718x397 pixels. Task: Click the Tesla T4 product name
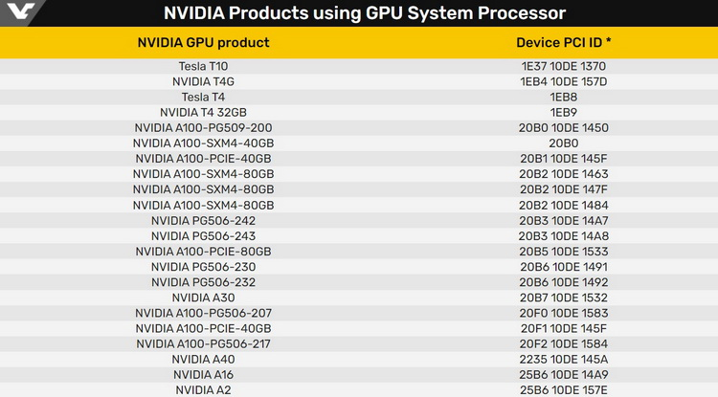(204, 98)
